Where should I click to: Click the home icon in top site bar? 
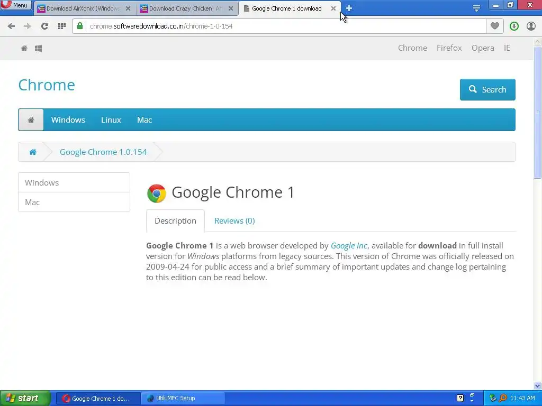pyautogui.click(x=24, y=48)
